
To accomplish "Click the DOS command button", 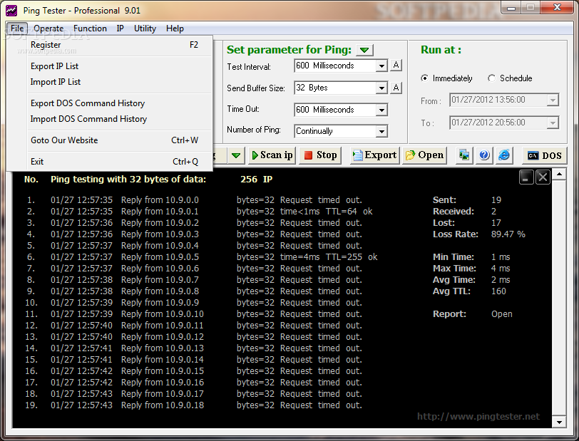I will point(544,155).
